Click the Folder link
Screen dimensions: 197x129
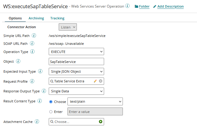(x=142, y=6)
